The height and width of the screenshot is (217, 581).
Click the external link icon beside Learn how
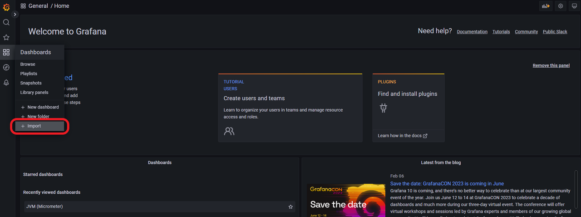(x=425, y=136)
